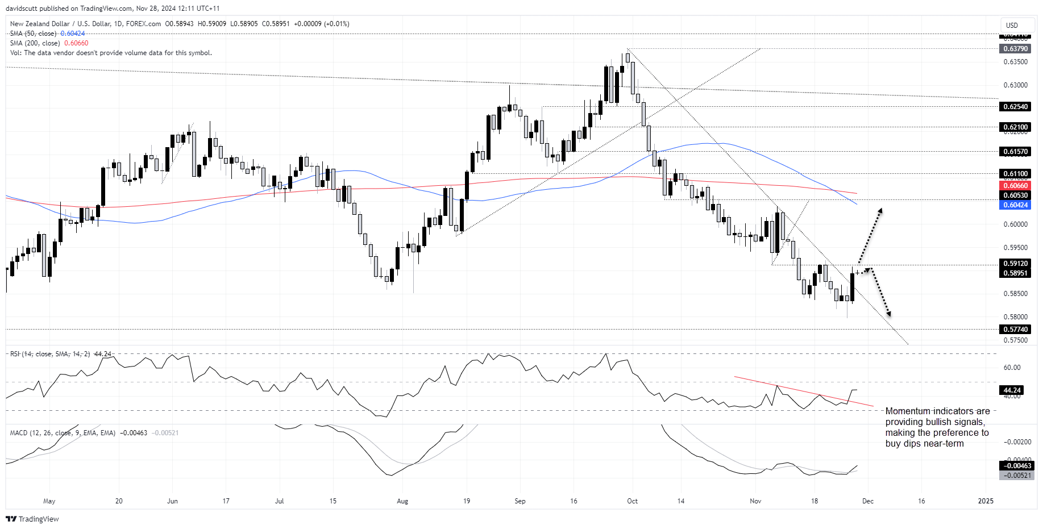Image resolution: width=1043 pixels, height=529 pixels.
Task: Click the Sep label on the time axis
Action: pyautogui.click(x=520, y=501)
